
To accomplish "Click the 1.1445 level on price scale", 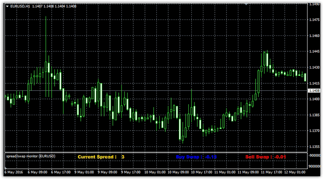I will (313, 51).
